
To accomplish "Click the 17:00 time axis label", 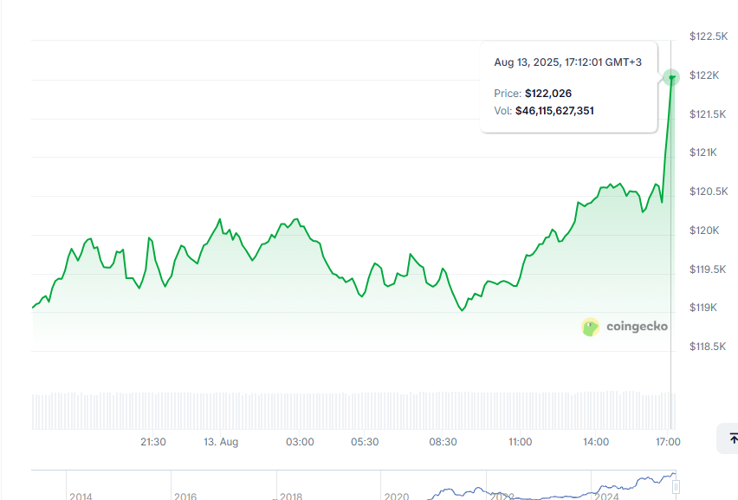I will point(668,442).
